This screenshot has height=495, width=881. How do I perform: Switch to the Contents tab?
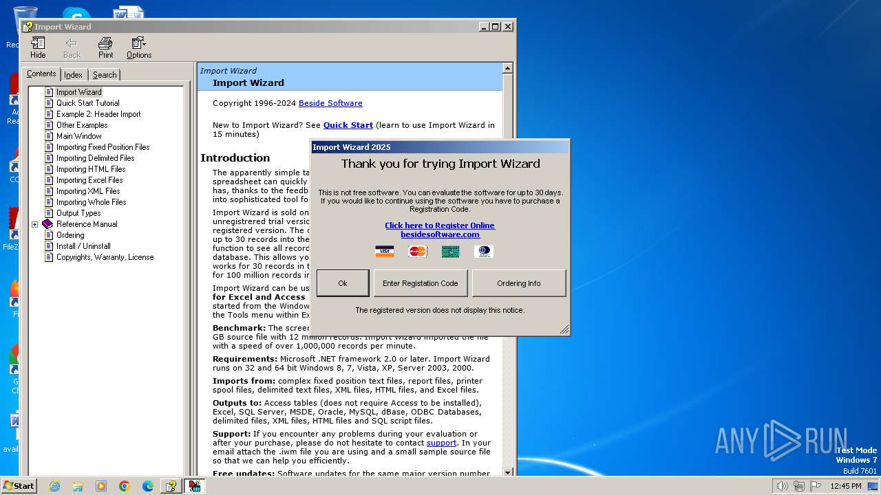tap(41, 74)
